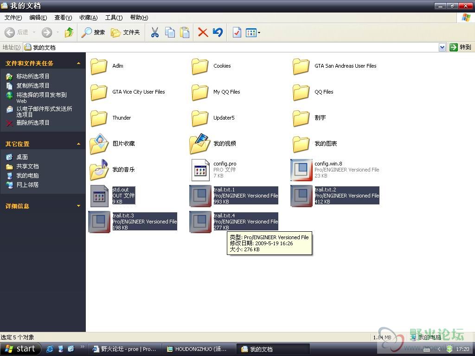Select the Thunder folder icon

[99, 118]
